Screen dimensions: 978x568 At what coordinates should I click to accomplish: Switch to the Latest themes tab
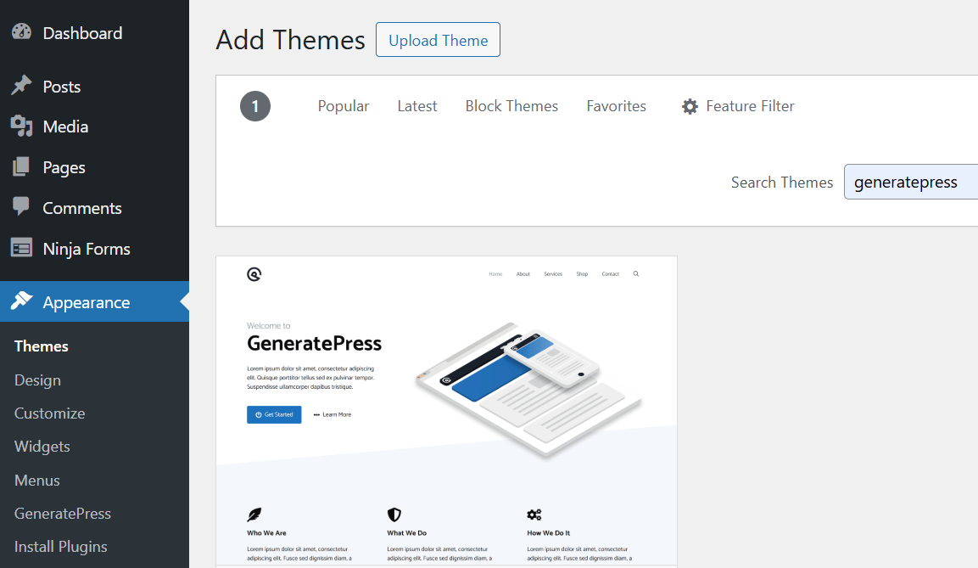point(417,106)
